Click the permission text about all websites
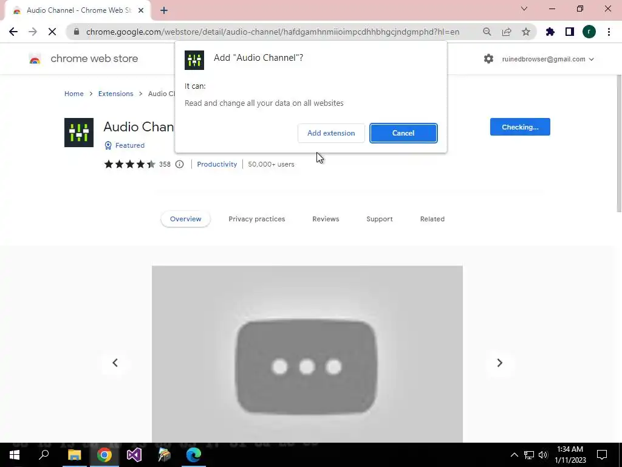This screenshot has width=622, height=467. 264,103
